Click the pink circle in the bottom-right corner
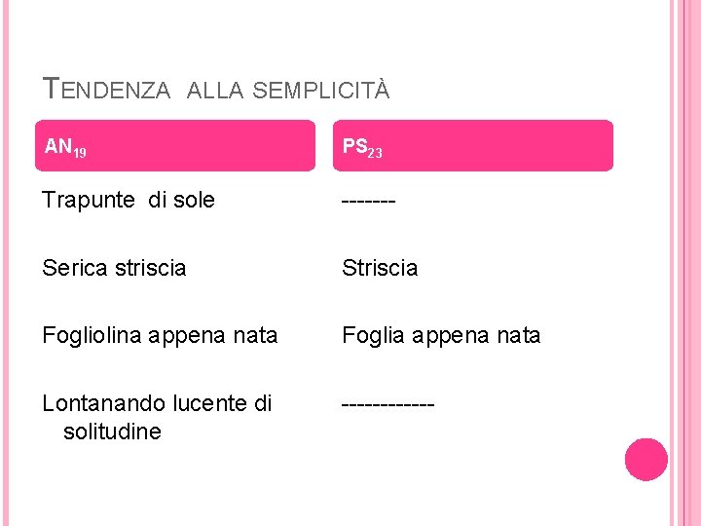This screenshot has width=701, height=526. [646, 459]
